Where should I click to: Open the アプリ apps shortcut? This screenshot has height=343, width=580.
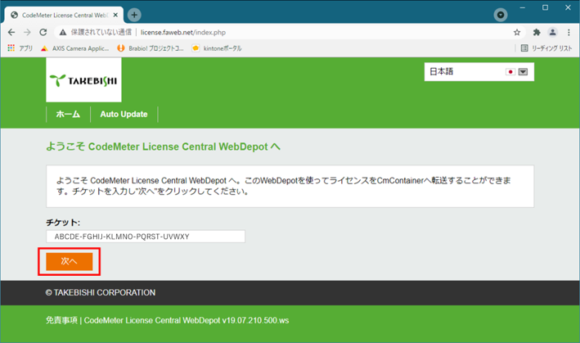tap(20, 48)
